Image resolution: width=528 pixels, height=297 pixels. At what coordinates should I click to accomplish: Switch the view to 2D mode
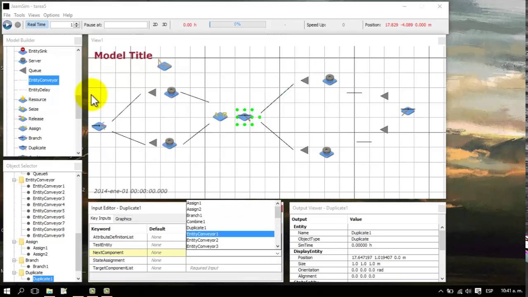click(x=156, y=25)
